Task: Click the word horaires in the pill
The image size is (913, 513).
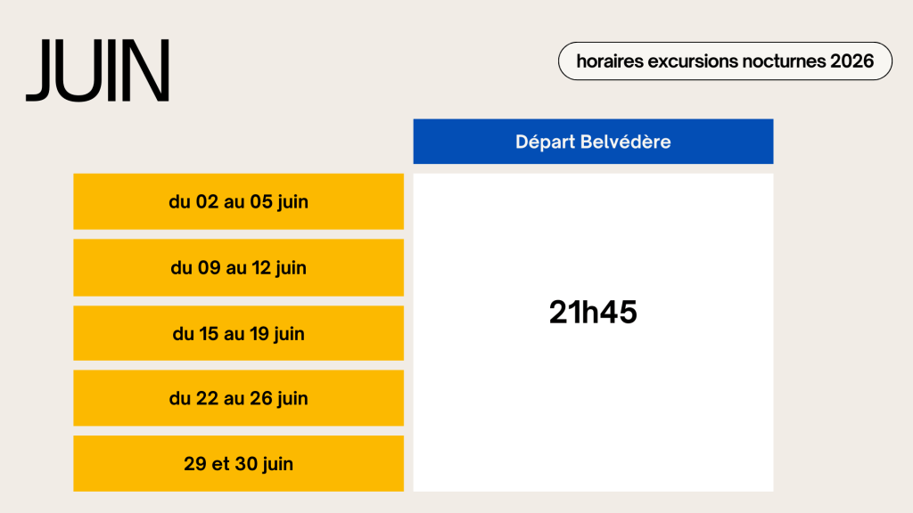Action: tap(608, 61)
